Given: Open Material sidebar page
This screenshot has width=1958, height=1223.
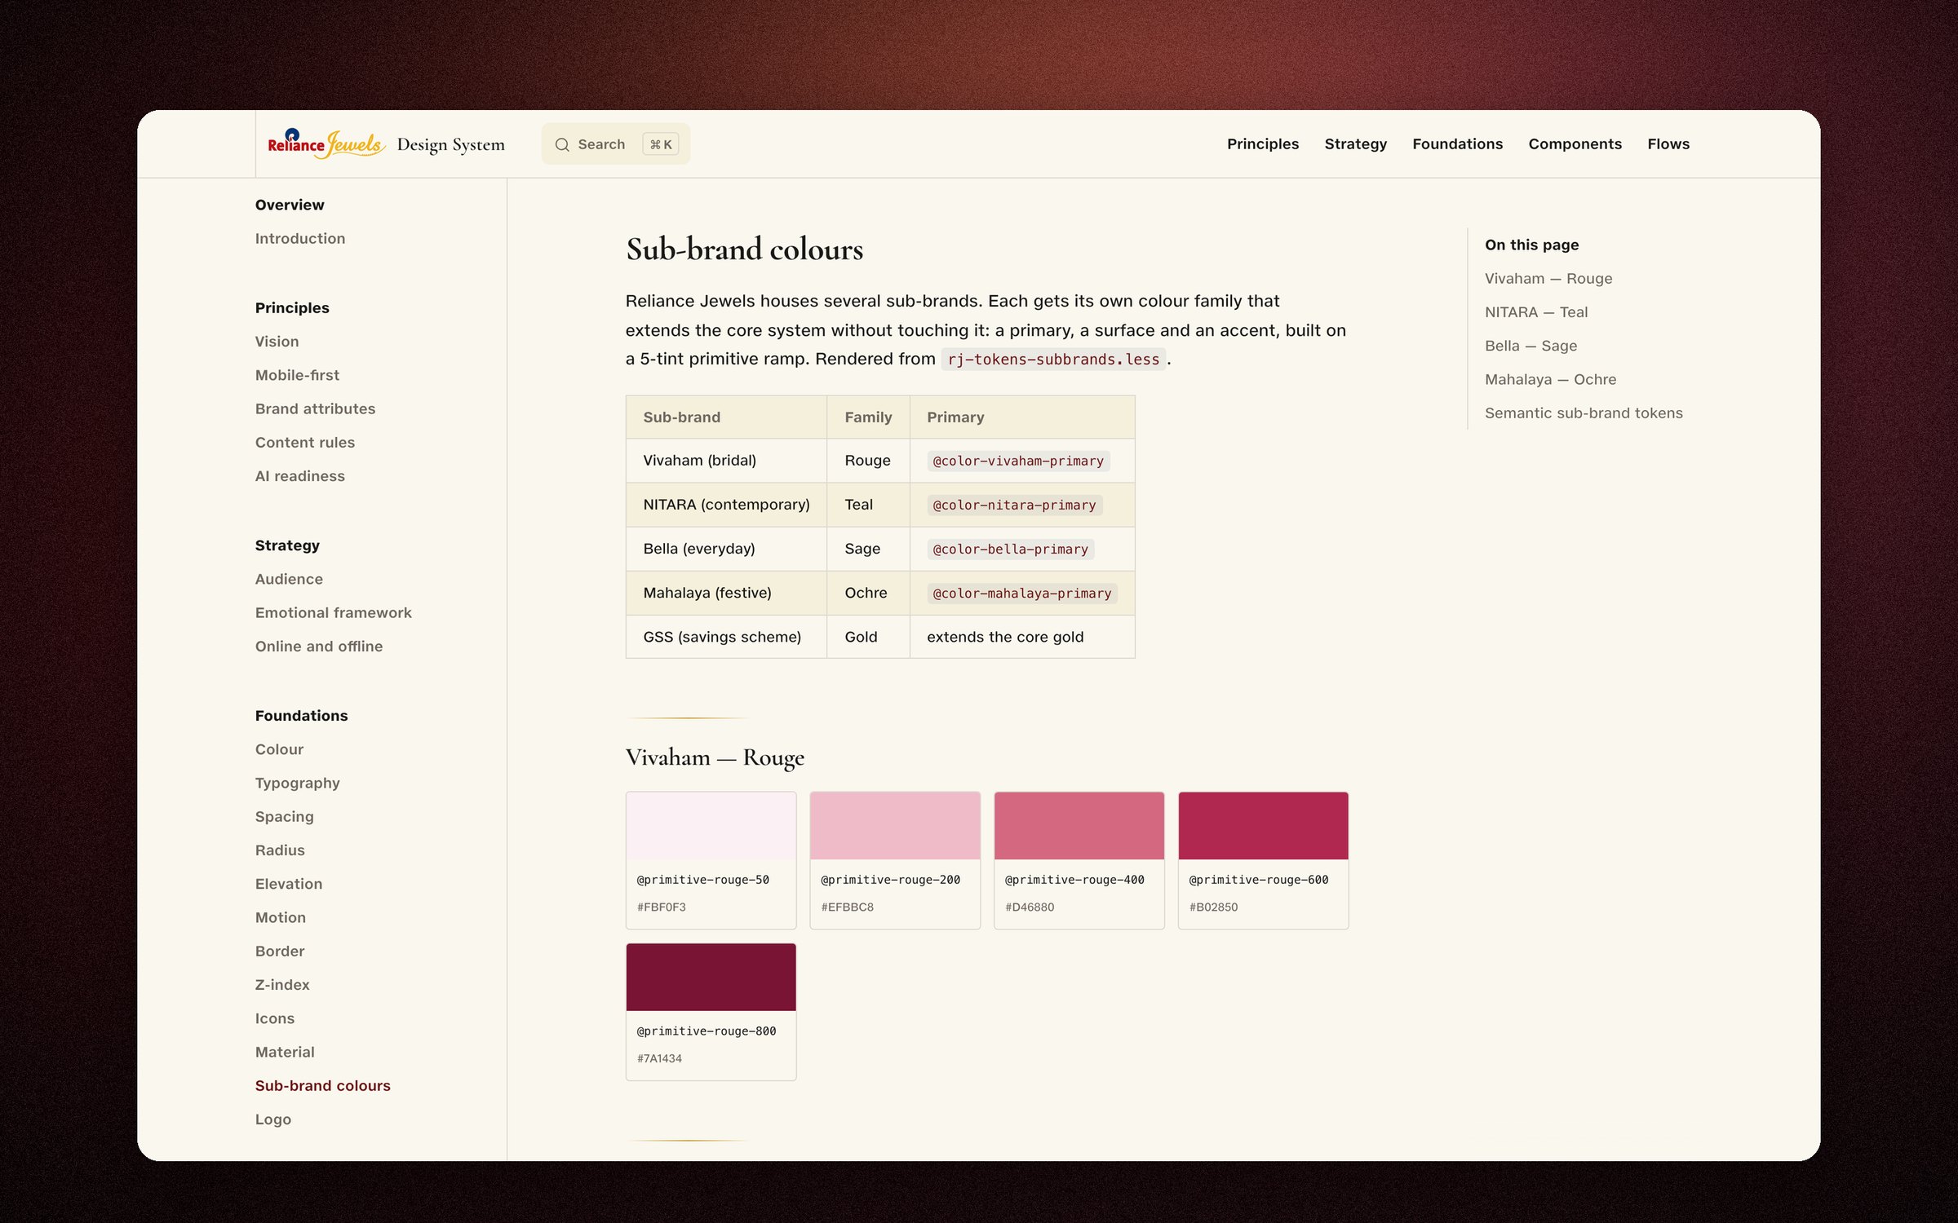Looking at the screenshot, I should pyautogui.click(x=284, y=1052).
